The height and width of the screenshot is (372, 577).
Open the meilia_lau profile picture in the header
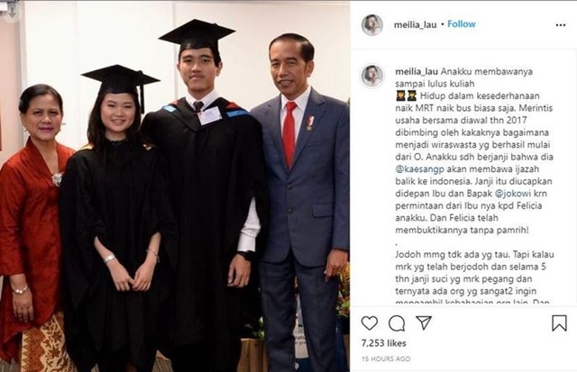coord(372,24)
